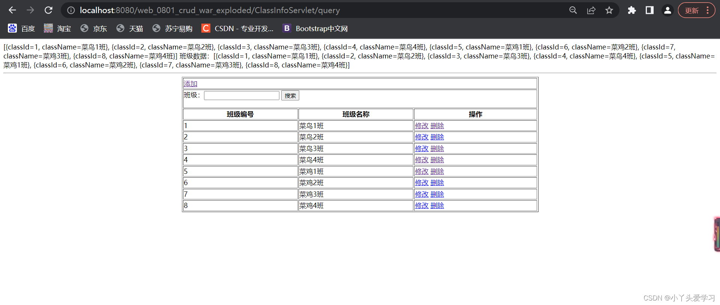Open the 百度 bookmark
Image resolution: width=720 pixels, height=305 pixels.
coord(21,28)
